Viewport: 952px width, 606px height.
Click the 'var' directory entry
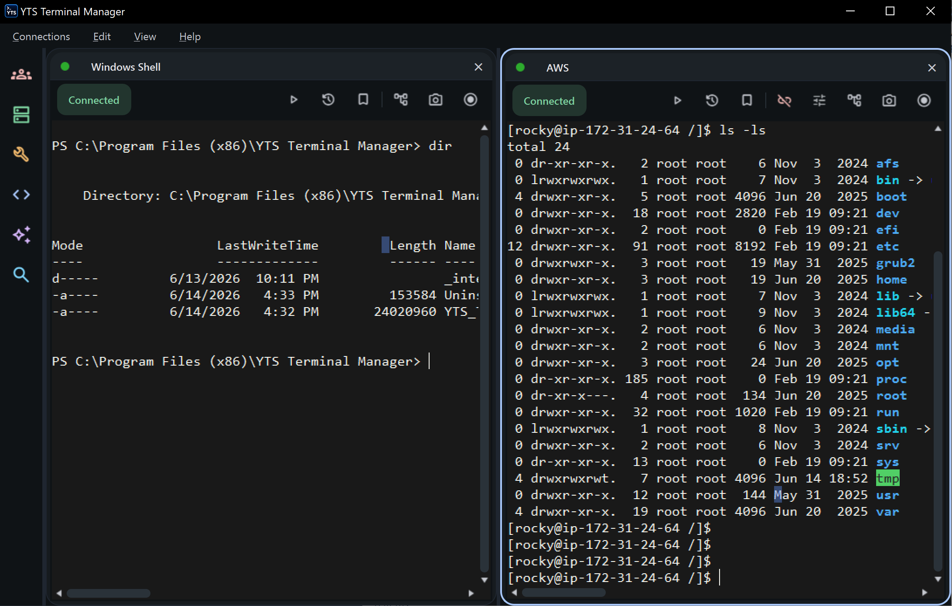(x=887, y=512)
